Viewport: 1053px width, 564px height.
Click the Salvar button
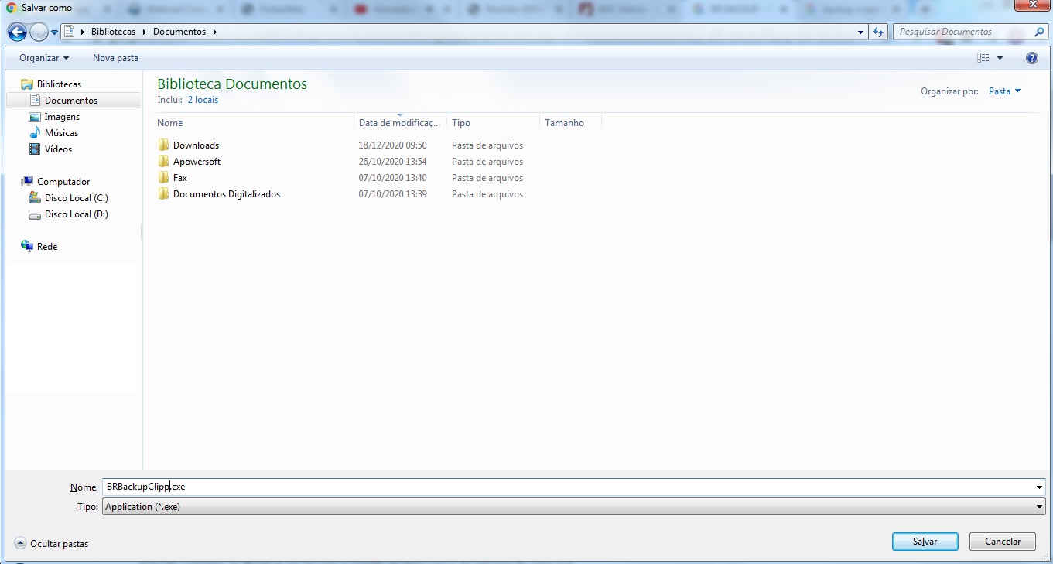[925, 542]
